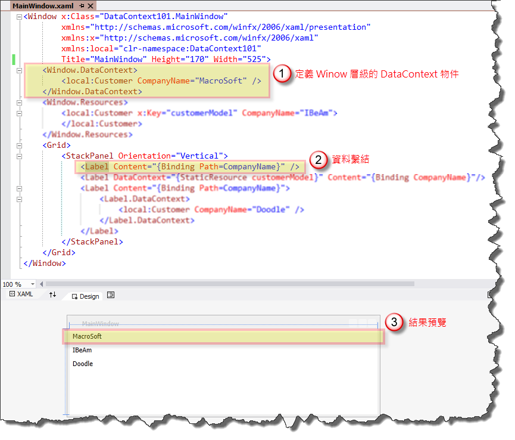Image resolution: width=515 pixels, height=440 pixels.
Task: Click the CompanyName="Doodle" customer line
Action: click(211, 209)
